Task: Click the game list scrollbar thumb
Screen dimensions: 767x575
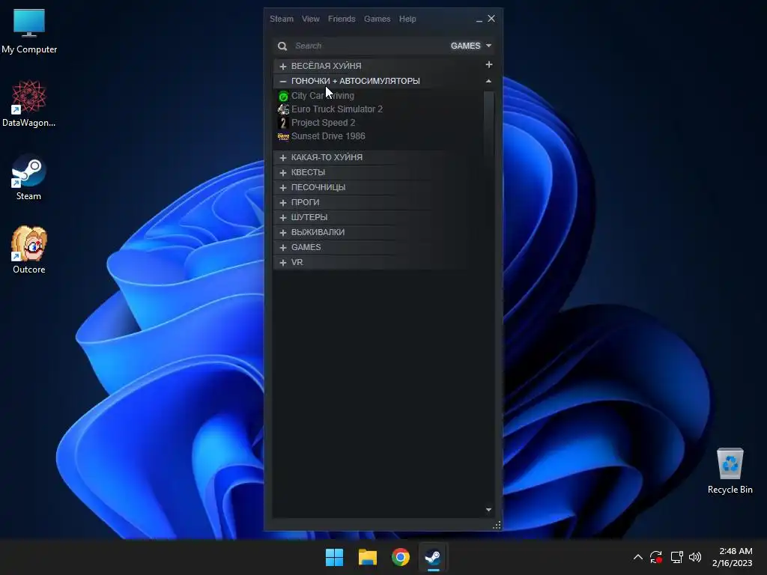Action: 488,130
